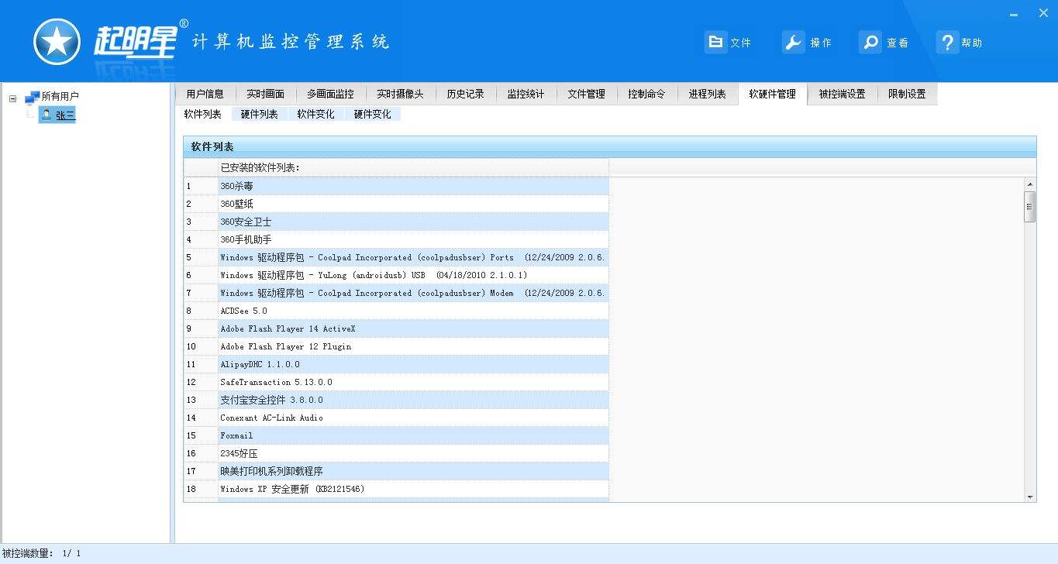The width and height of the screenshot is (1058, 564).
Task: Click the 操作 wrench icon
Action: click(x=793, y=42)
